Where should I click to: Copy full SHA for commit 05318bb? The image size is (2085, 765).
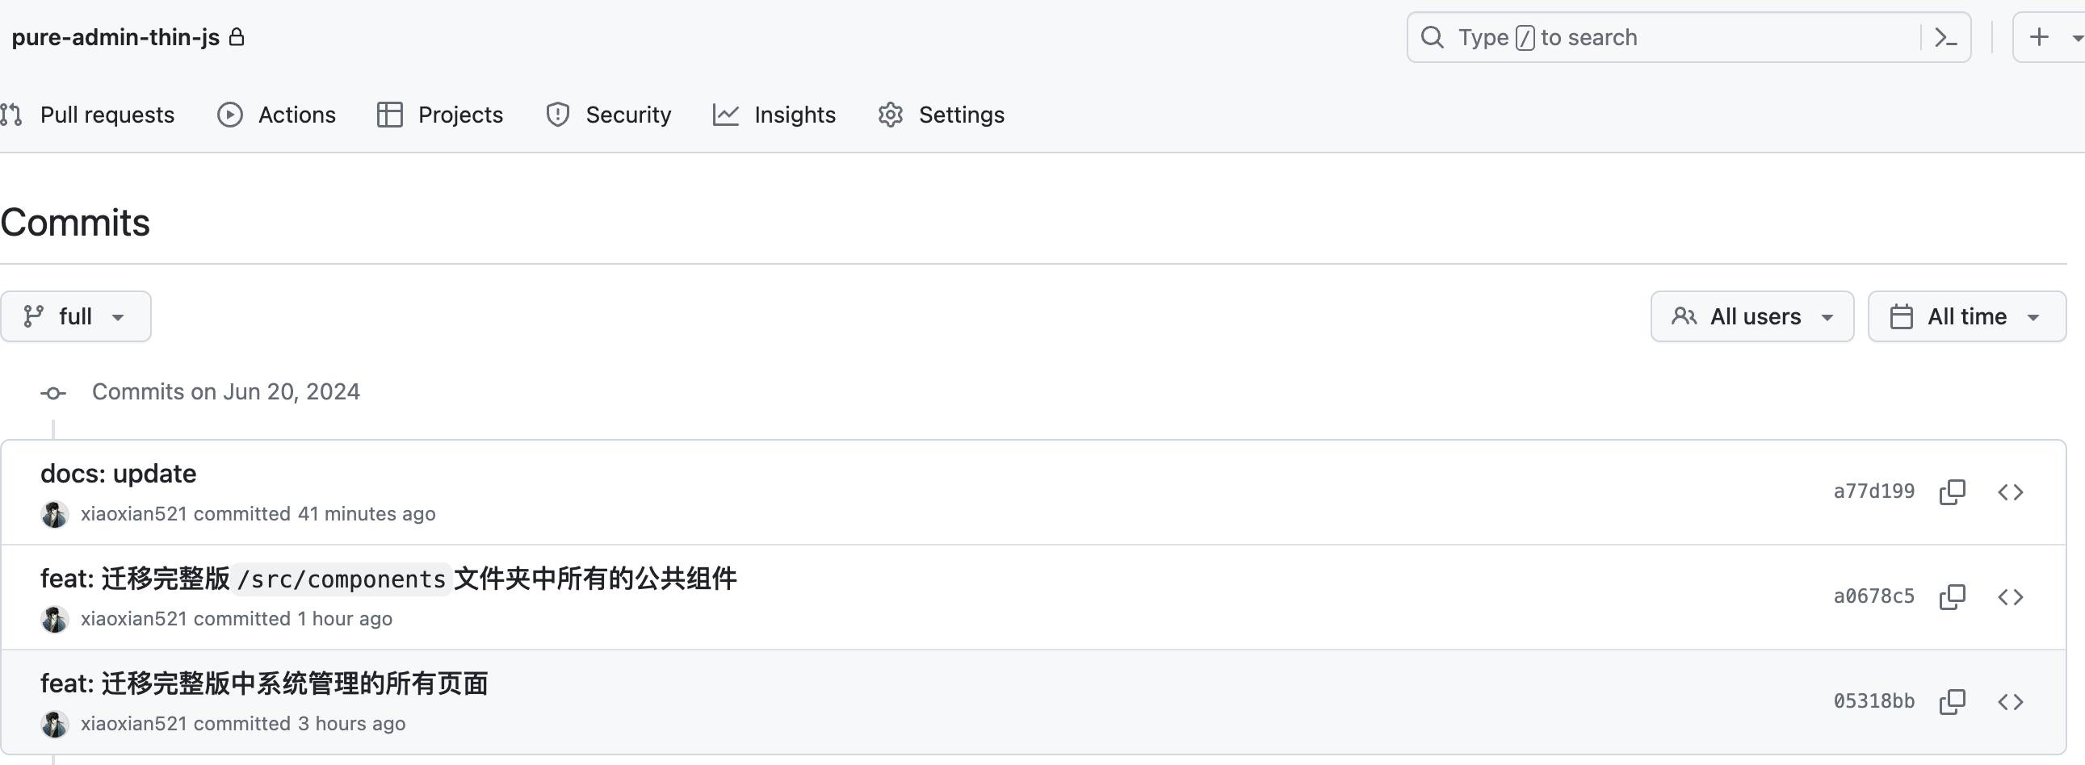tap(1952, 701)
